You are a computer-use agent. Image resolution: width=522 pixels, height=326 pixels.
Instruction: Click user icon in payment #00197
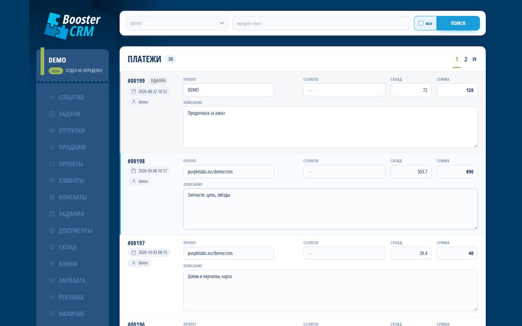point(134,263)
